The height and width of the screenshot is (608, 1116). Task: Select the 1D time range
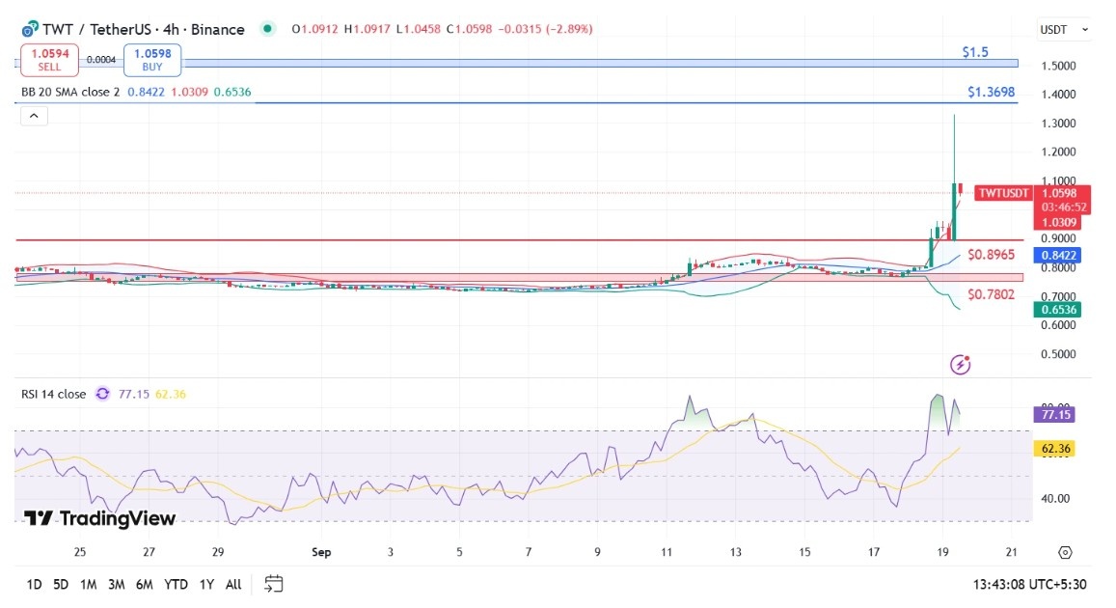[34, 585]
